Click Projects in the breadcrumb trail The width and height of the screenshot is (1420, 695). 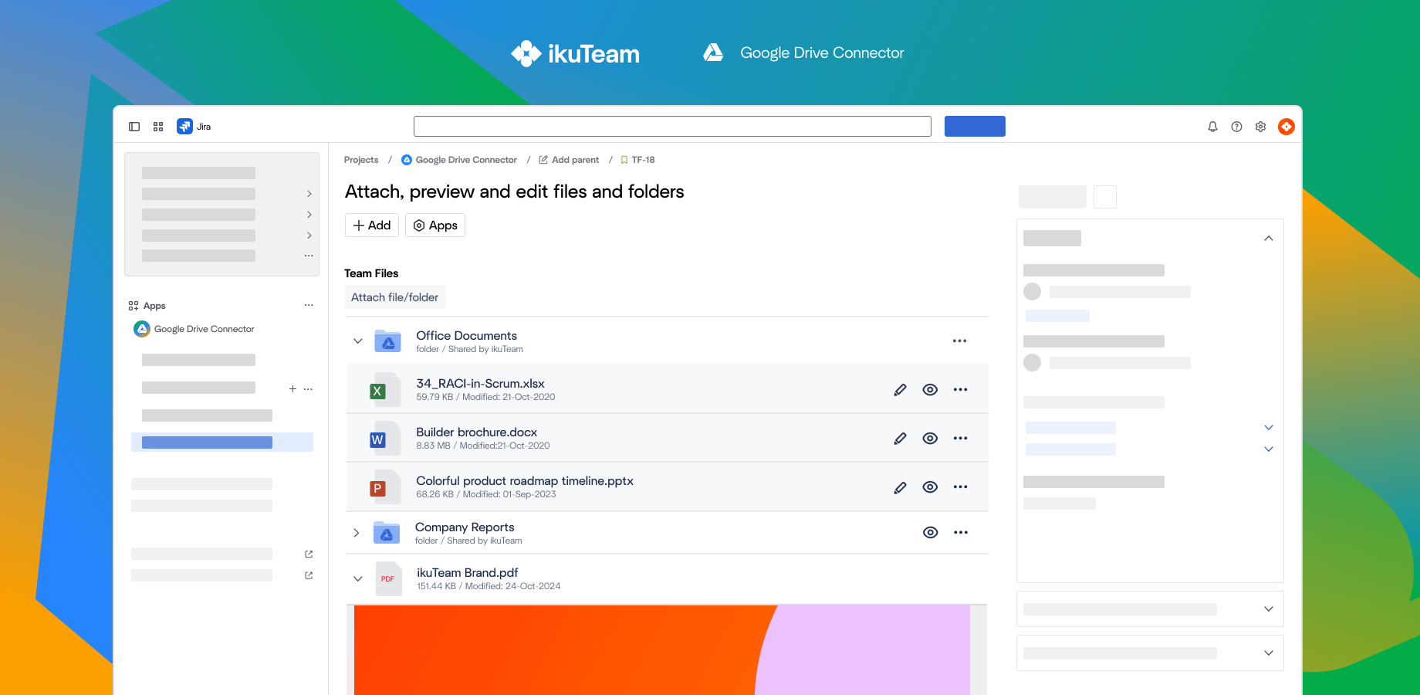click(x=361, y=160)
